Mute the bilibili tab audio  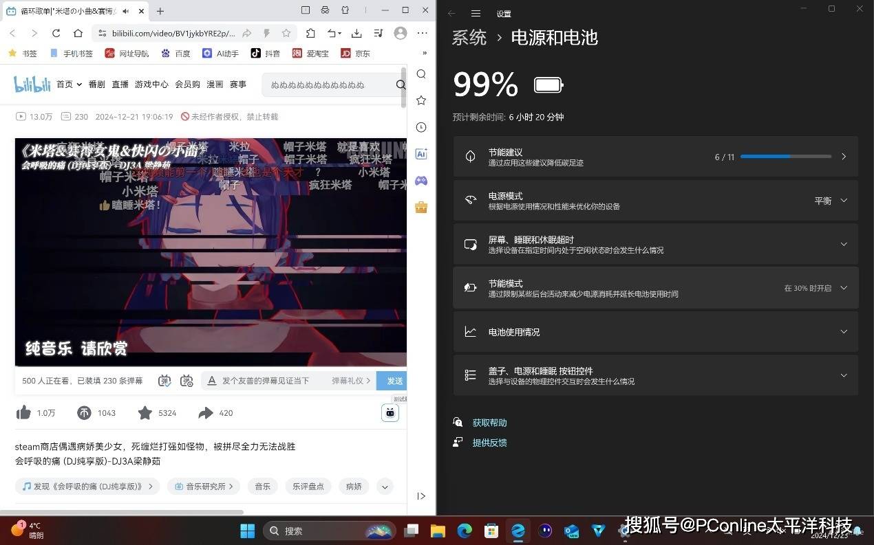pos(126,11)
